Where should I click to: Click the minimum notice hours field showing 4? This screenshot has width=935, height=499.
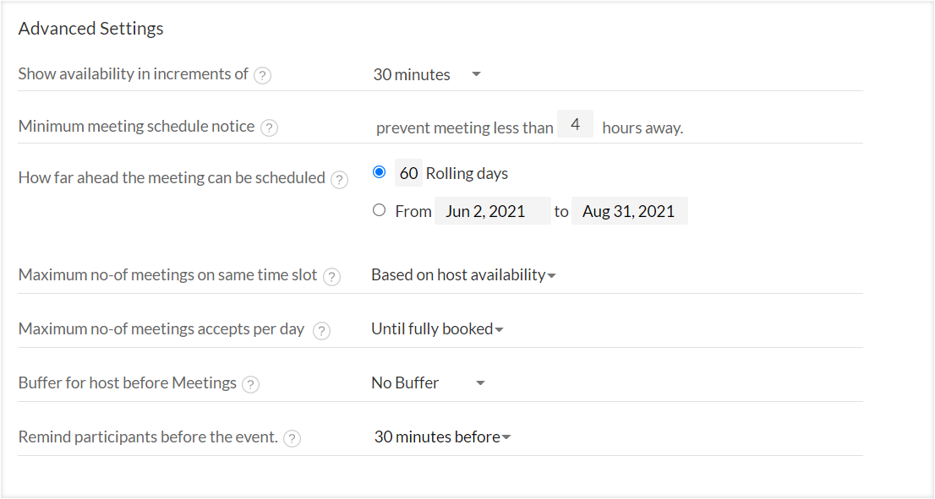point(575,124)
